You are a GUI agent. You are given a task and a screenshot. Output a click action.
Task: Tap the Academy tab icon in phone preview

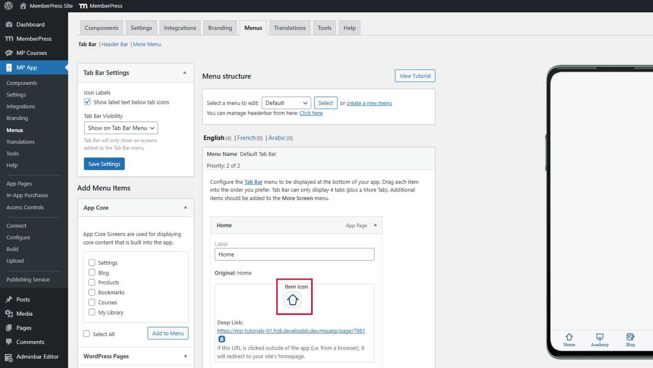coord(599,337)
